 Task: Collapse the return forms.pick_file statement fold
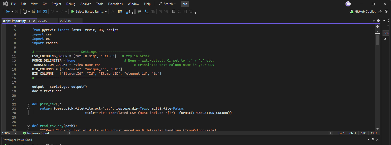coord(28,109)
